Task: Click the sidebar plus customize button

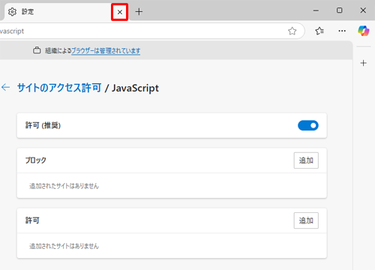Action: coord(364,63)
